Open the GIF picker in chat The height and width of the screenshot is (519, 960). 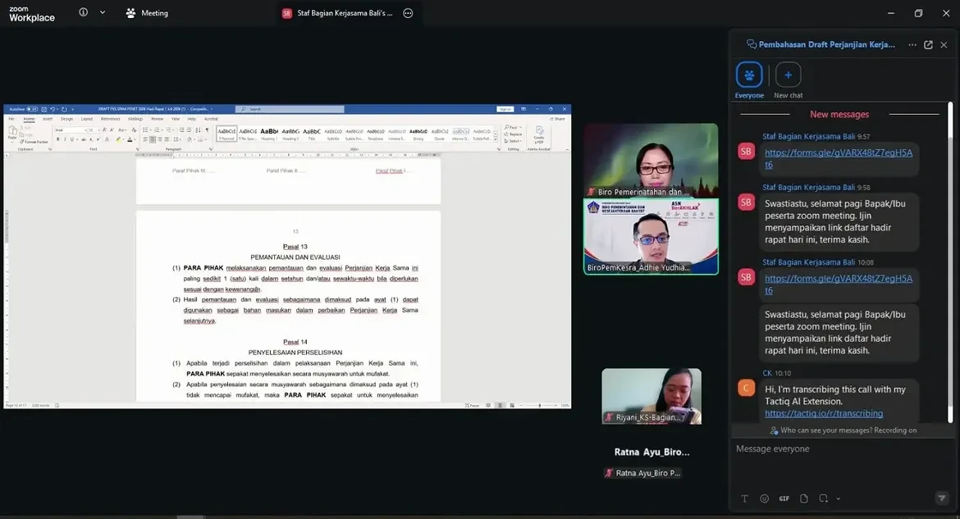(x=784, y=499)
